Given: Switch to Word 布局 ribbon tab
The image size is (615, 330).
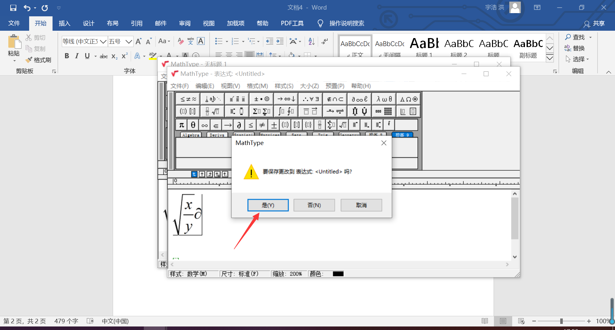Looking at the screenshot, I should (113, 23).
